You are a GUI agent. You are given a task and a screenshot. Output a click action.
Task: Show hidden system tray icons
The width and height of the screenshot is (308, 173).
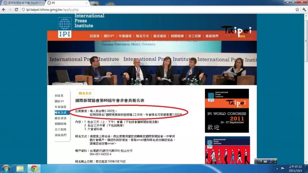click(277, 169)
